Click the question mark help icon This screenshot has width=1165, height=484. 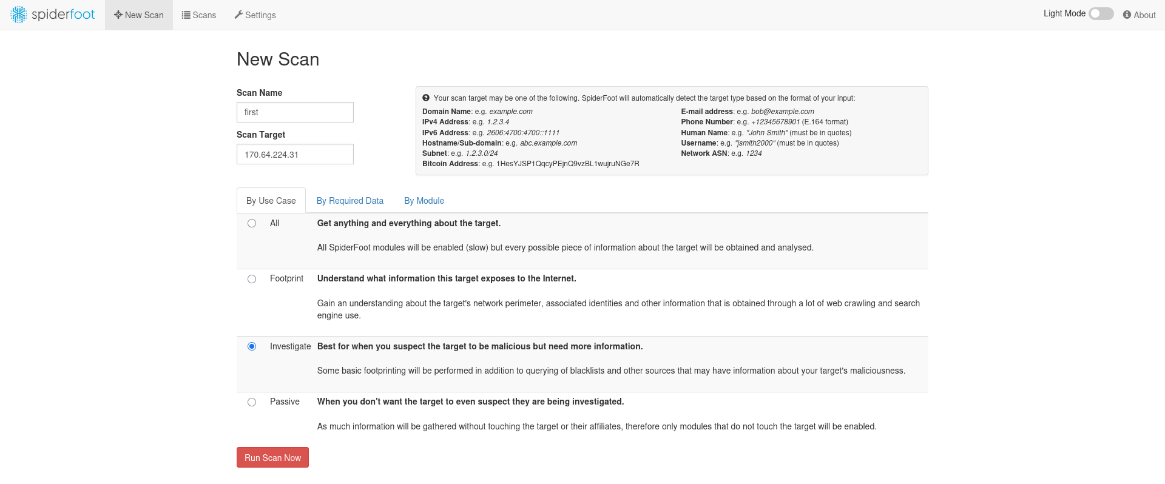(426, 98)
